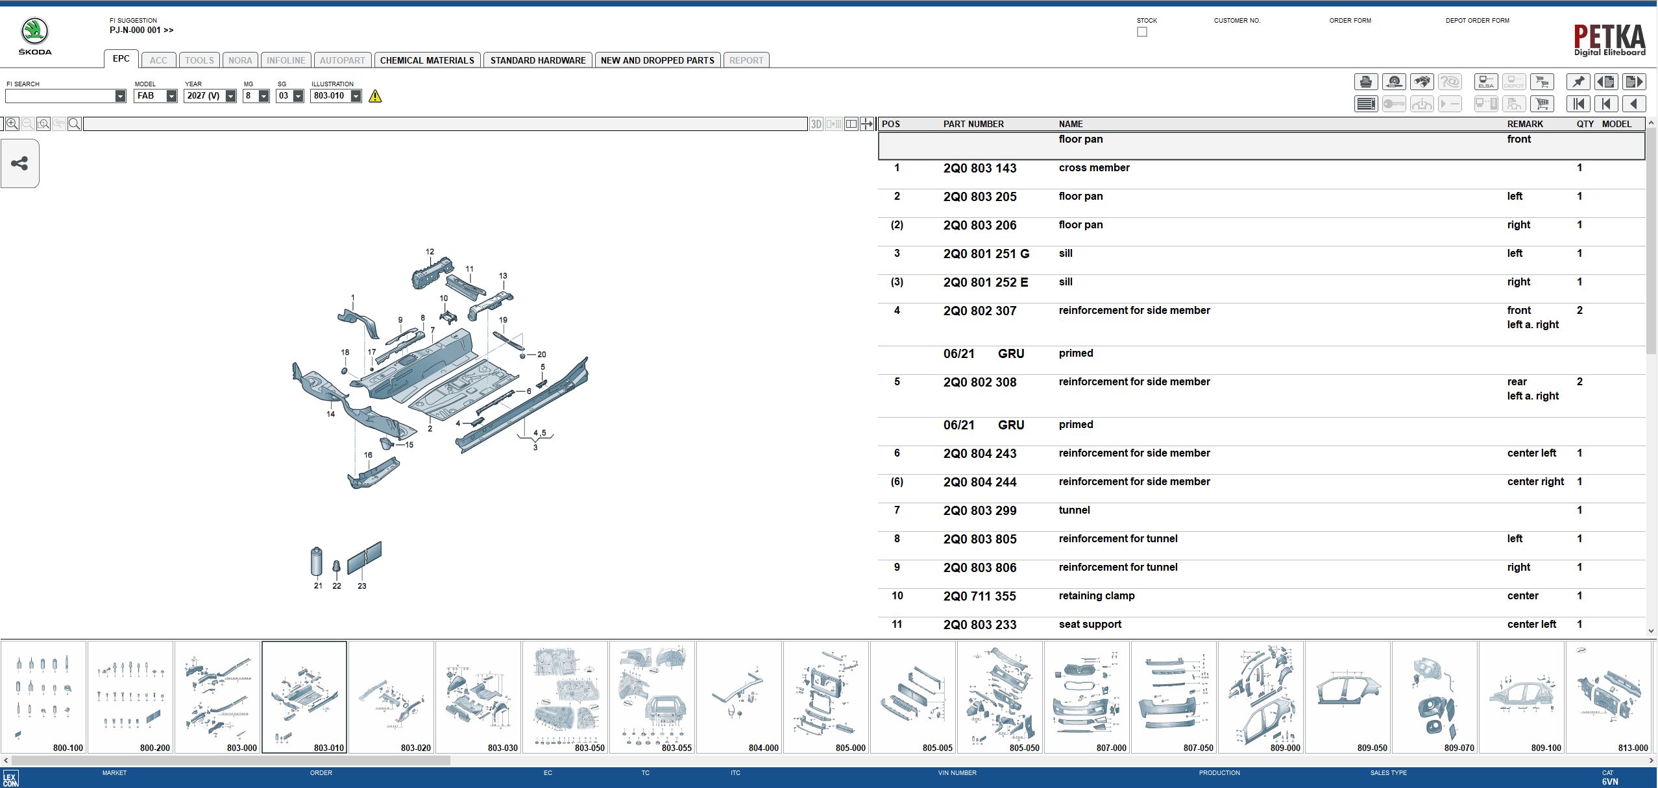
Task: Pin the current view with pushpin
Action: tap(1578, 82)
